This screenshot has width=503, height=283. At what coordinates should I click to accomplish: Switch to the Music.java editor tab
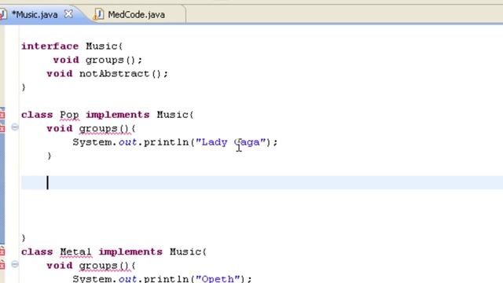point(35,14)
